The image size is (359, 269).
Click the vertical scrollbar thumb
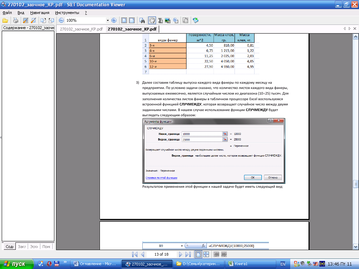(355, 184)
